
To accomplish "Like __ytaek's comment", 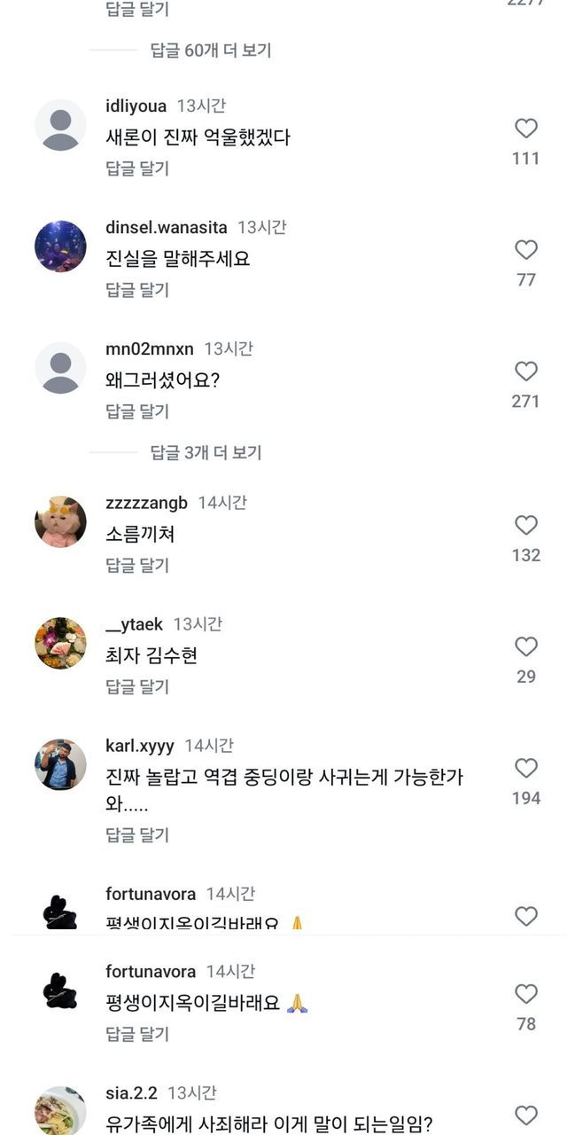I will pyautogui.click(x=526, y=646).
